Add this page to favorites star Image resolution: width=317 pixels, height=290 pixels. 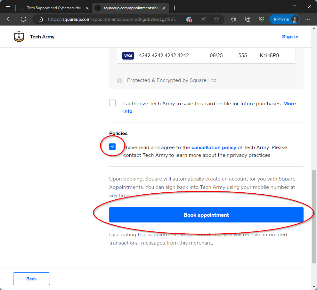(x=216, y=19)
